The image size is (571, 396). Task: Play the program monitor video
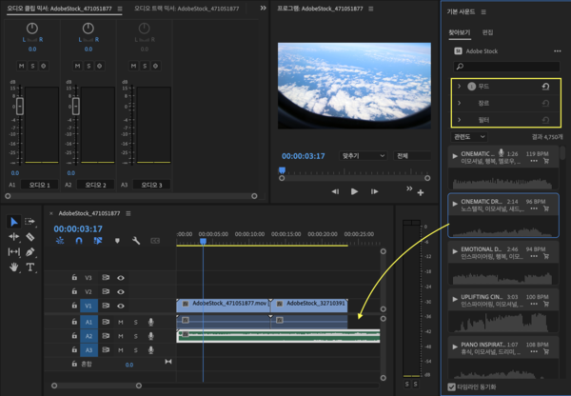pyautogui.click(x=354, y=191)
